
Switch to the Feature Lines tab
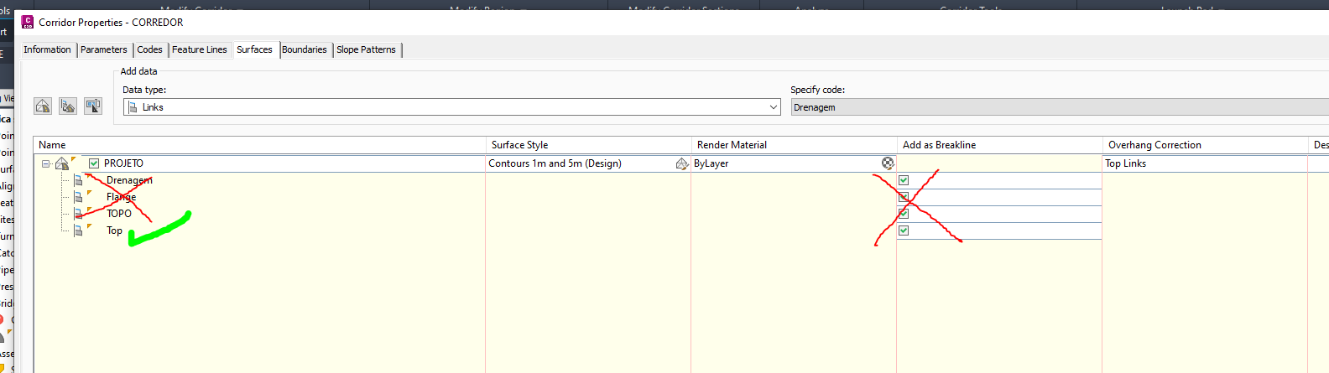(200, 49)
